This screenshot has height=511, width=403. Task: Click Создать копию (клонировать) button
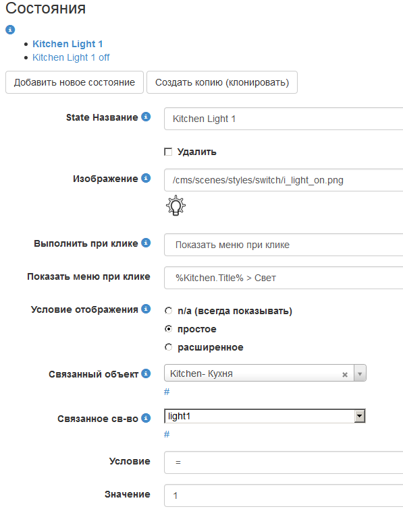point(222,82)
